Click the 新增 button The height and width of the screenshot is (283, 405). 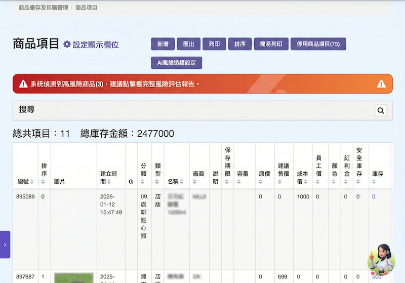coord(163,44)
